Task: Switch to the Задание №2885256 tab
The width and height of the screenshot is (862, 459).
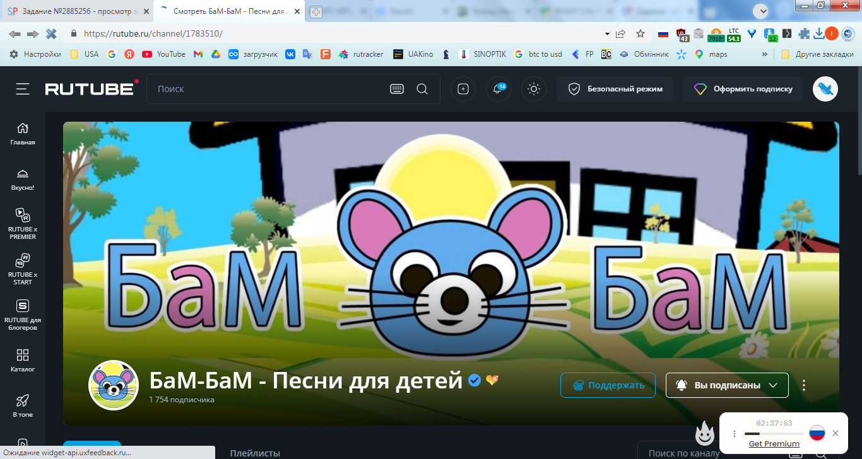Action: click(x=78, y=11)
